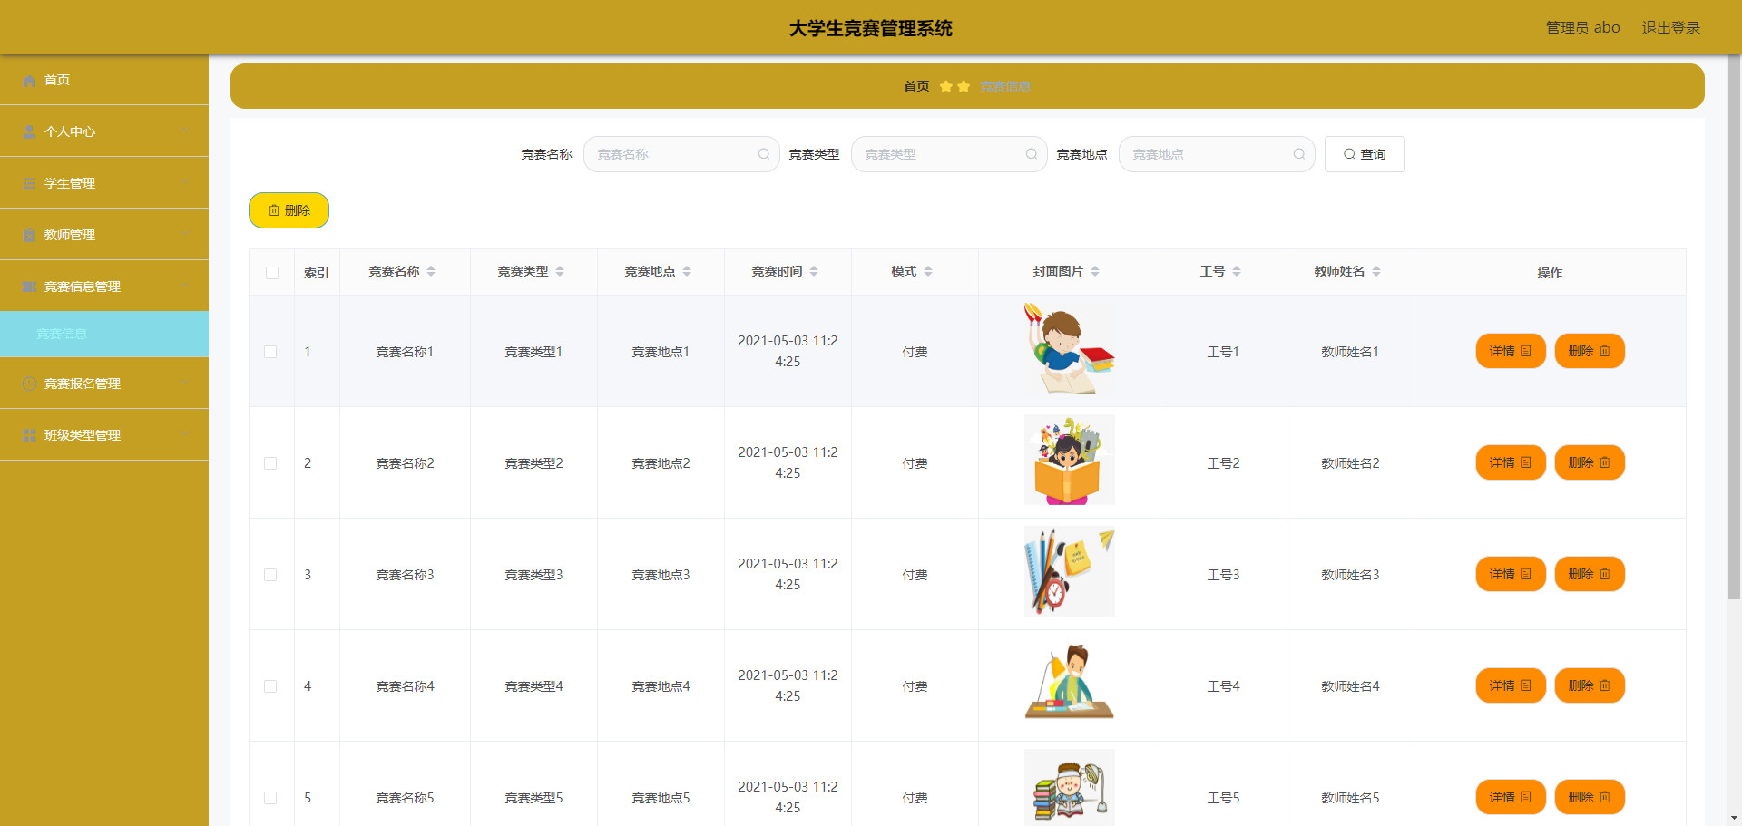Sort table by 竞赛类型 column arrows
Image resolution: width=1742 pixels, height=826 pixels.
[x=560, y=271]
